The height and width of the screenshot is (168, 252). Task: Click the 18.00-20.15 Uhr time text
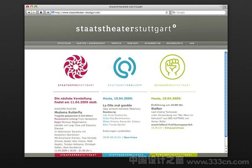[x=112, y=137]
